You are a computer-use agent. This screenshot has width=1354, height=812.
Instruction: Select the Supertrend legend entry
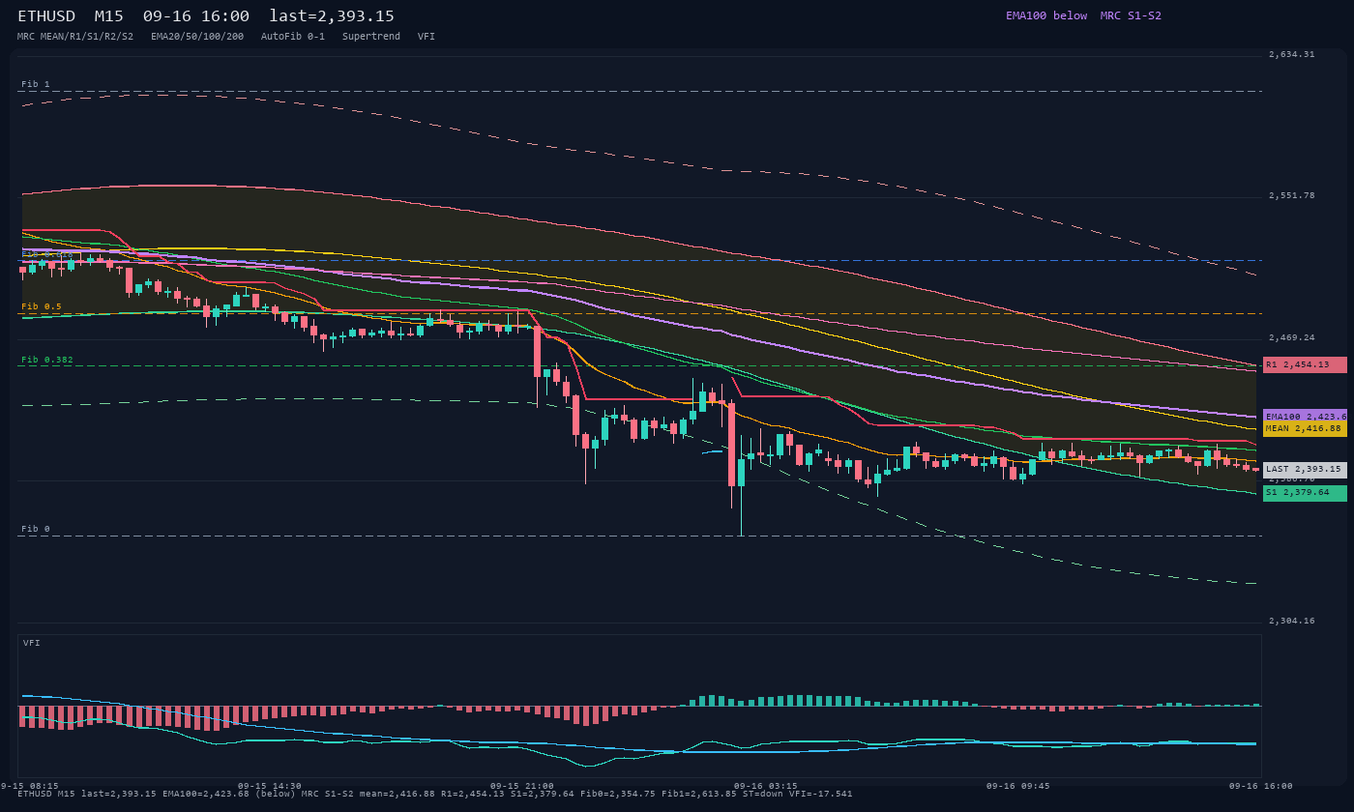(371, 37)
